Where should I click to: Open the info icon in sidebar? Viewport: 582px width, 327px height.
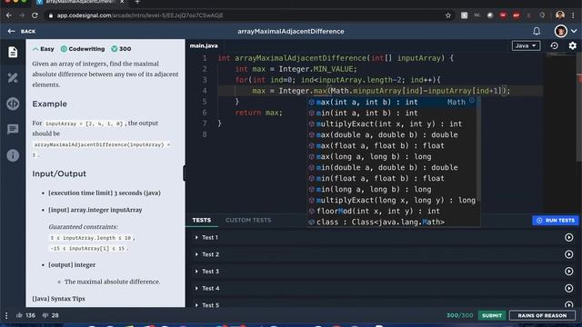(x=13, y=155)
